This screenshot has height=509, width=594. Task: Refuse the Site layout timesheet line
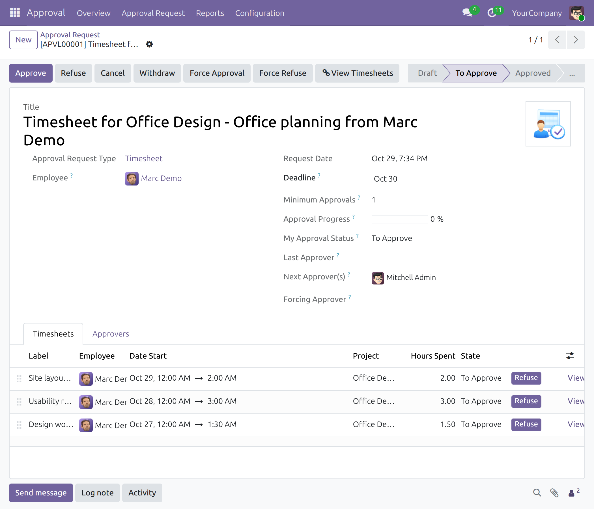tap(526, 378)
